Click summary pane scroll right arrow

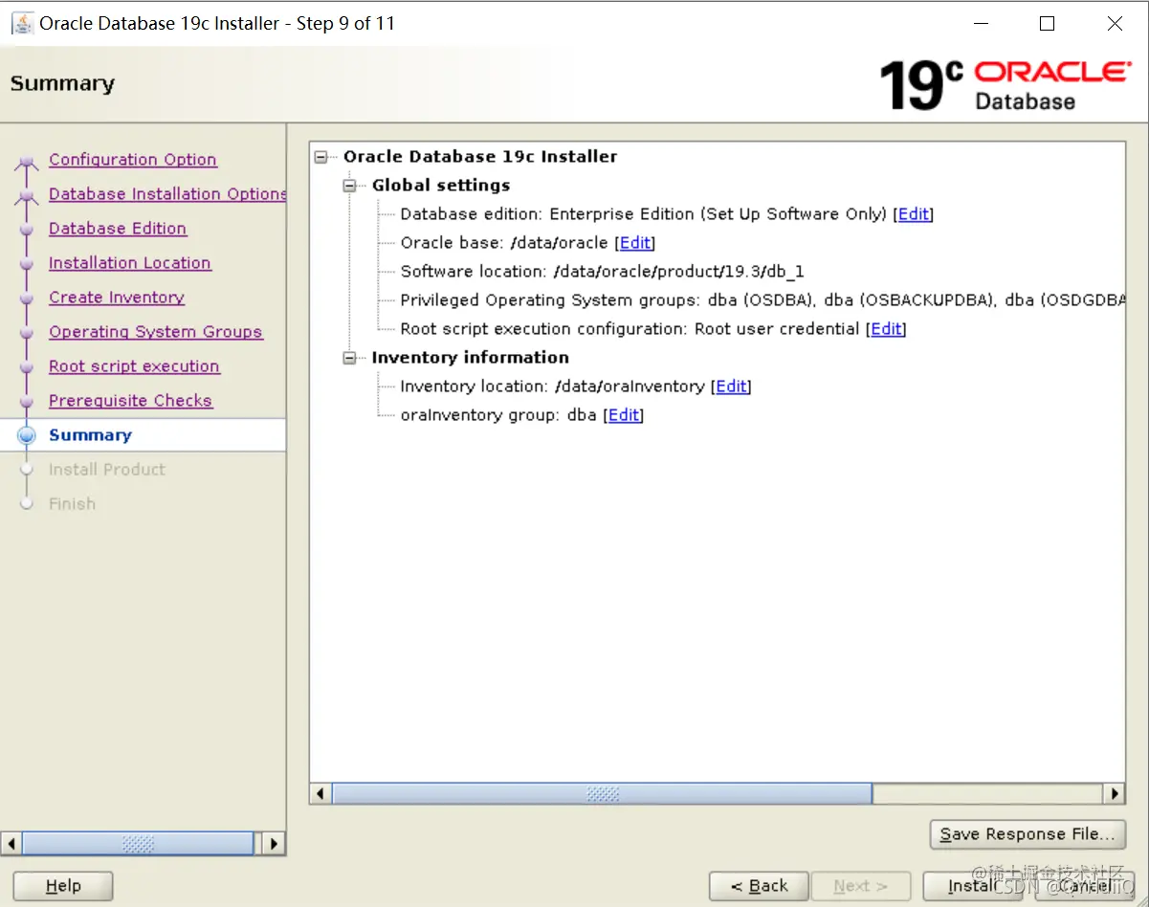(1114, 793)
